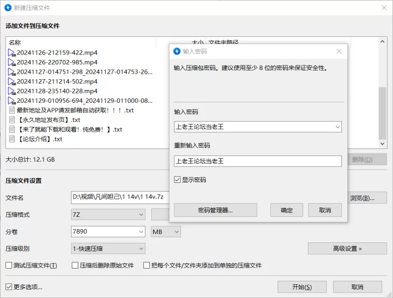The width and height of the screenshot is (393, 298).
Task: Click text file icon of 最新地址及APP txt
Action: pyautogui.click(x=12, y=110)
